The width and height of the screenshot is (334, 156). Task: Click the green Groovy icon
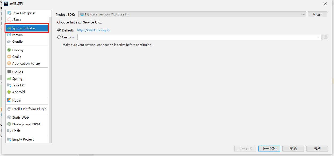tap(9, 50)
